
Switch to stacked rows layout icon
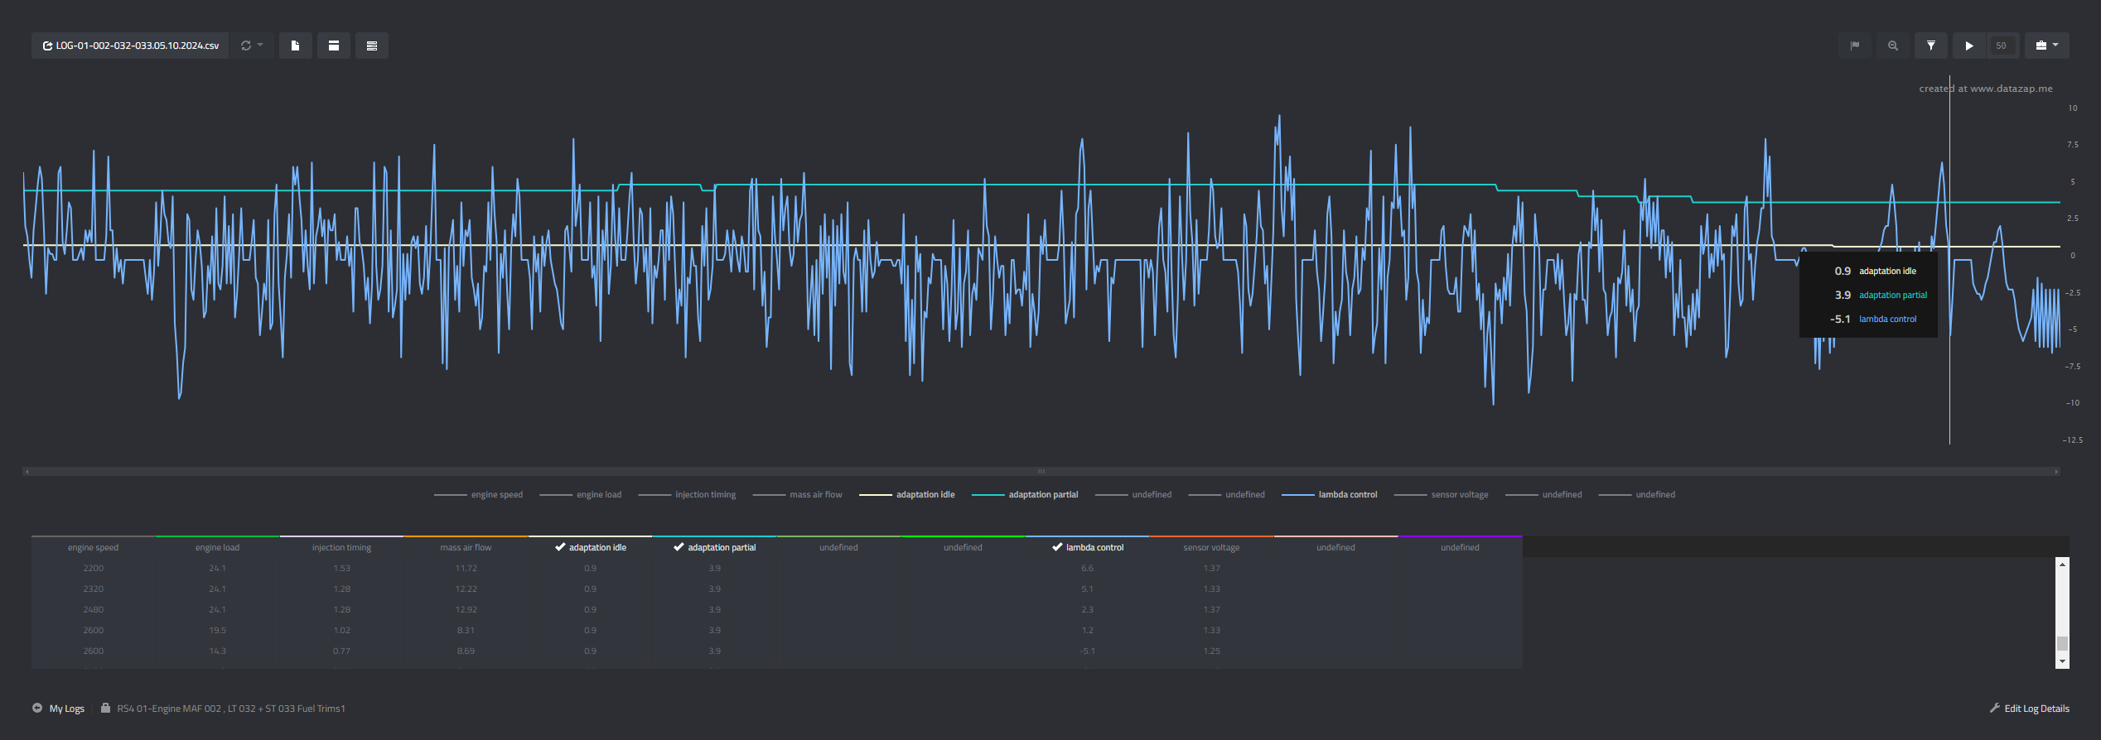pyautogui.click(x=372, y=46)
